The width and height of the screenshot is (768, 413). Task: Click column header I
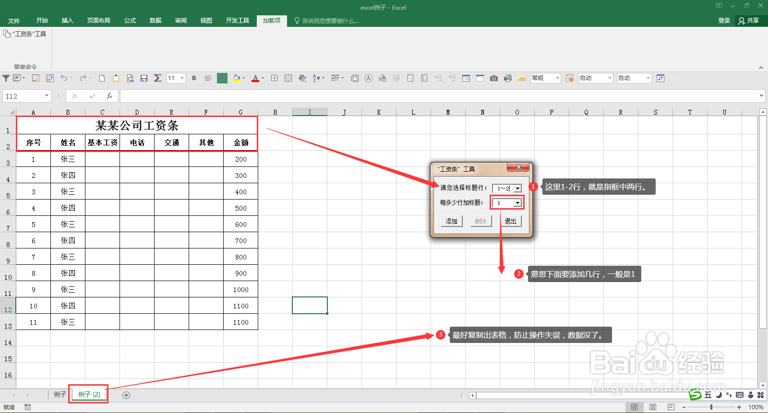click(310, 112)
